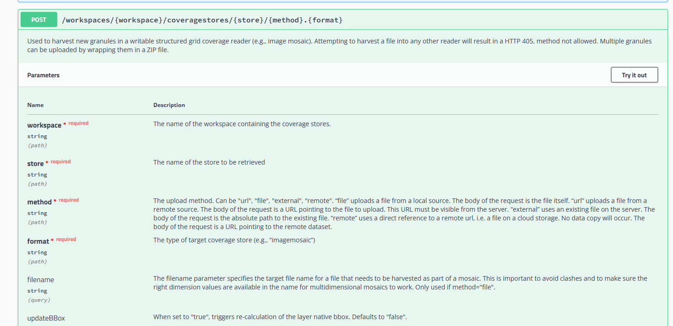This screenshot has width=673, height=326.
Task: Click the (query) annotation under filename
Action: coord(39,299)
